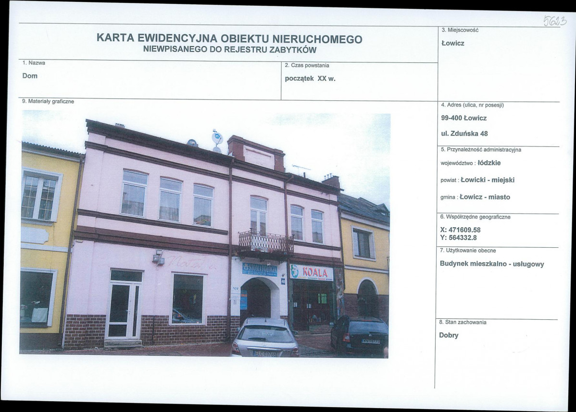This screenshot has height=412, width=576.
Task: Click the '8. Stan zachowania' label
Action: pos(463,322)
